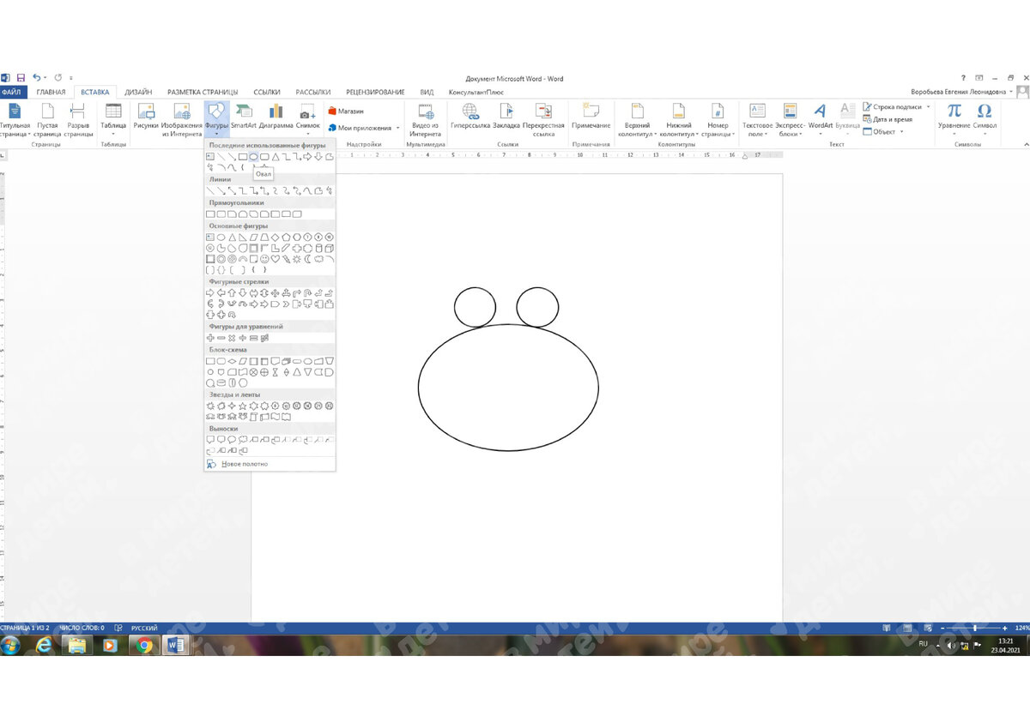Add a Закладка bookmark
This screenshot has width=1030, height=728.
506,117
